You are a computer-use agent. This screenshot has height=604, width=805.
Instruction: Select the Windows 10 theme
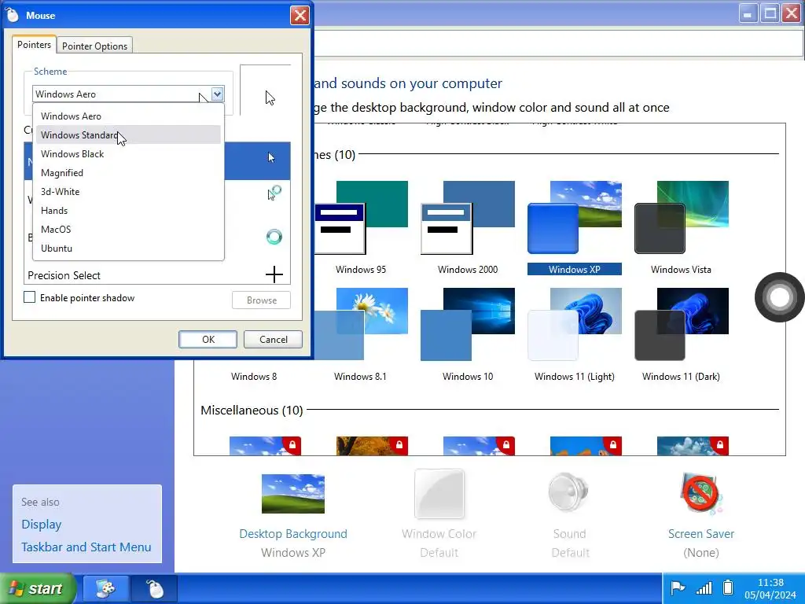coord(468,335)
